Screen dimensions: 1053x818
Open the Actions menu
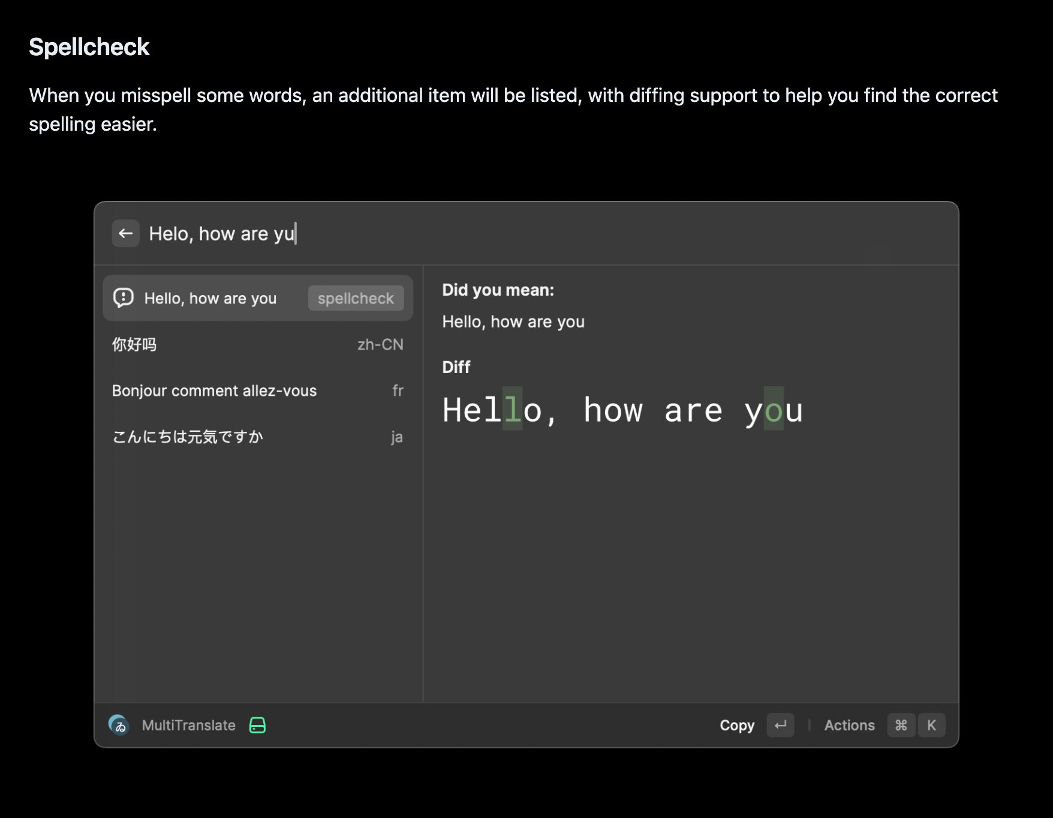pos(849,725)
